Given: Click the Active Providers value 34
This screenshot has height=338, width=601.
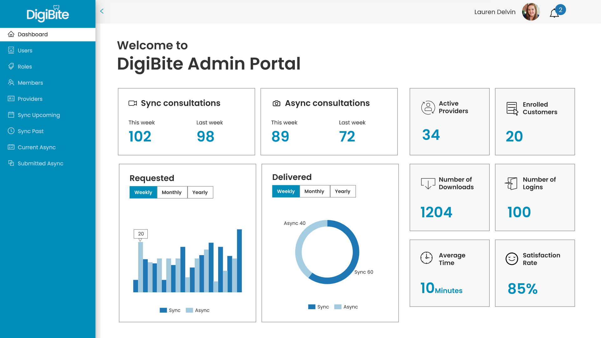Looking at the screenshot, I should point(431,135).
